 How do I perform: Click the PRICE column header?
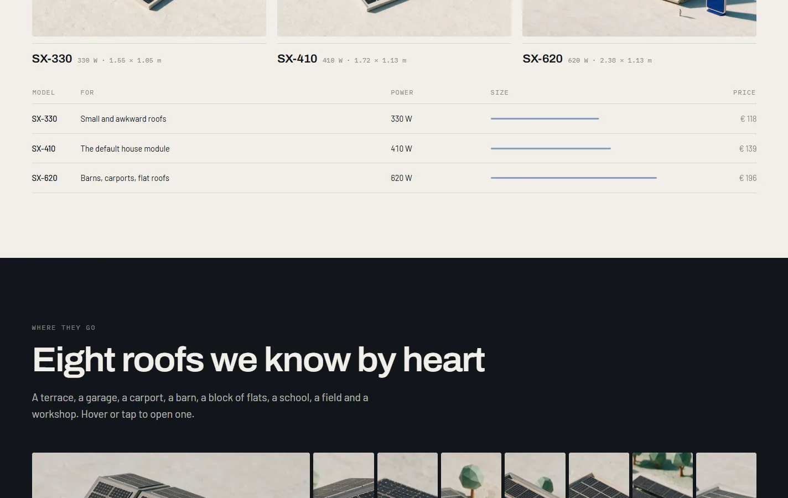[744, 92]
